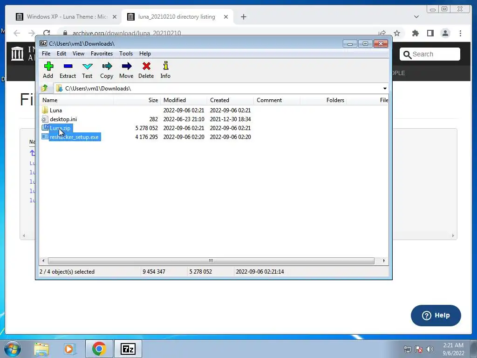
Task: Bookmark this page with the star icon
Action: tap(397, 33)
